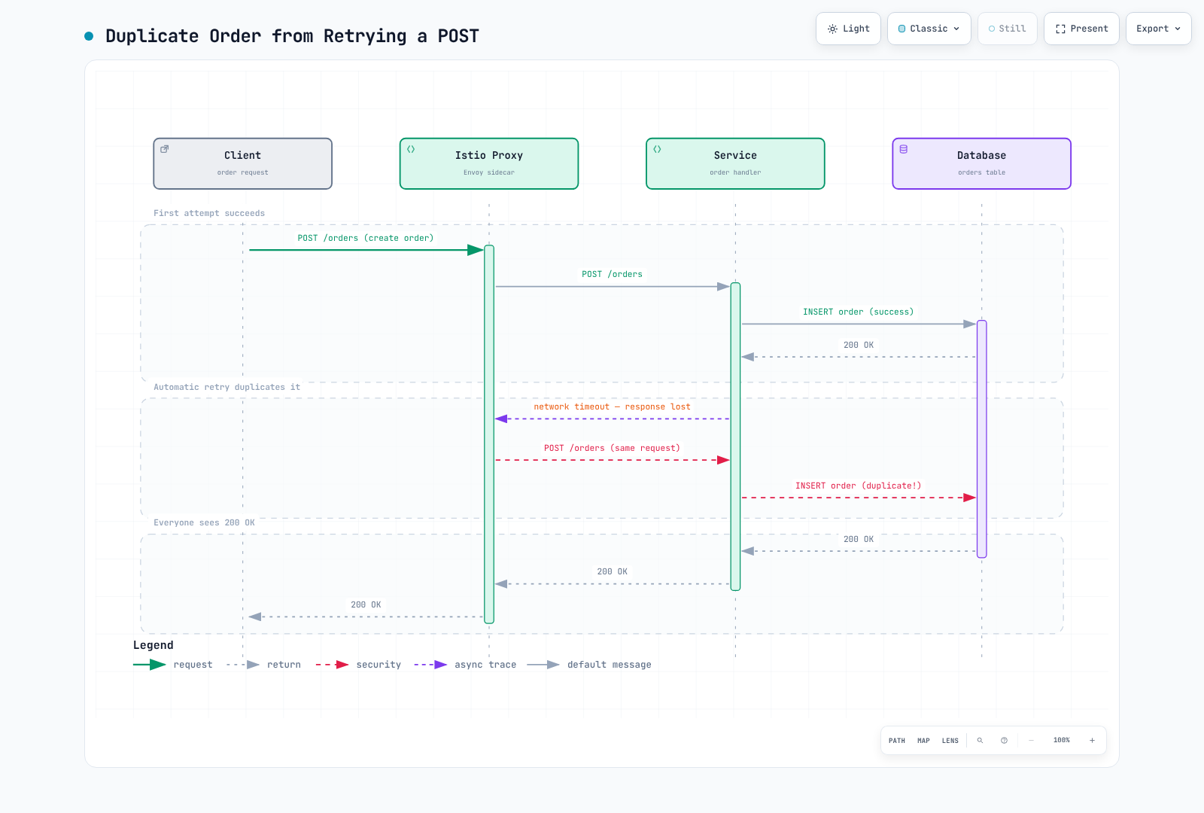Click the diagram title text
The width and height of the screenshot is (1204, 813).
(x=292, y=36)
